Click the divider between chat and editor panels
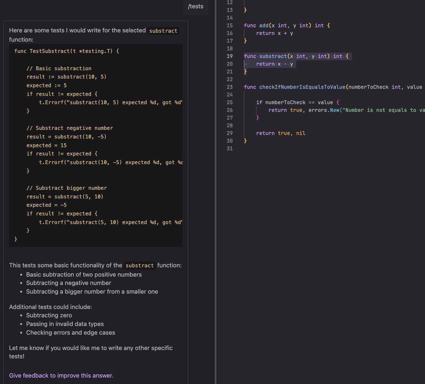This screenshot has height=384, width=425. point(215,192)
